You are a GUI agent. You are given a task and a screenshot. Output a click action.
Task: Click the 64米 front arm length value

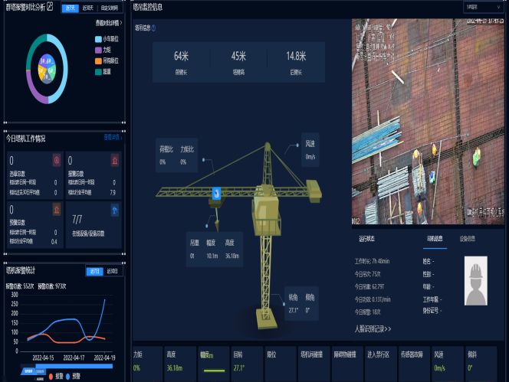(181, 56)
